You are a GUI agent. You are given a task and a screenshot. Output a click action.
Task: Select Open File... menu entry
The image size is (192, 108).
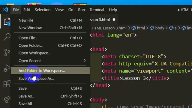(50, 38)
